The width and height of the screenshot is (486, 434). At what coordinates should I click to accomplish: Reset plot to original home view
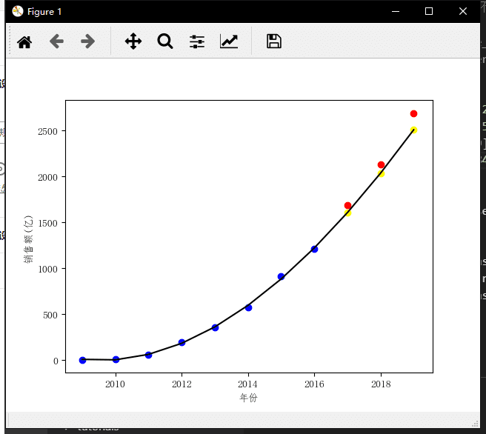coord(24,41)
